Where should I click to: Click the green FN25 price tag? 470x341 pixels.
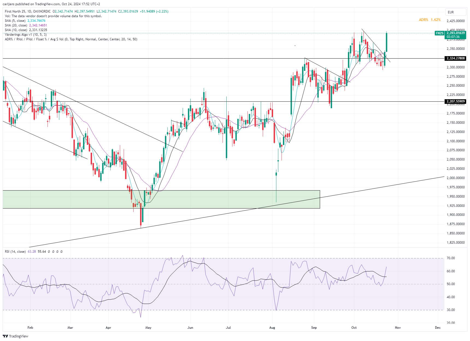(x=439, y=33)
